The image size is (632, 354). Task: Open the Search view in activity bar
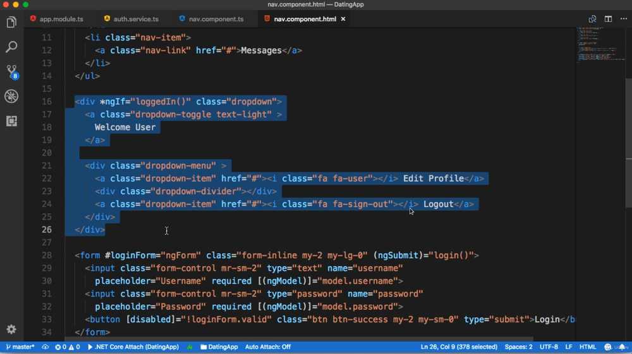11,47
